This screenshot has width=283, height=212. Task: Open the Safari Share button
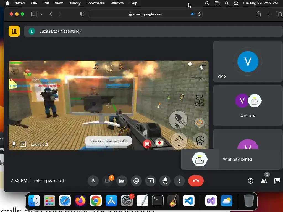[259, 14]
